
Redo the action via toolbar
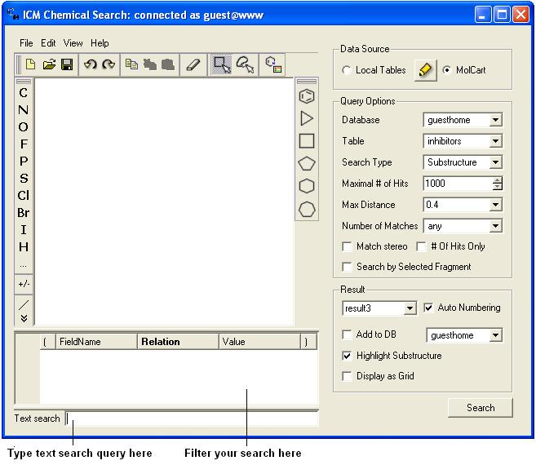click(x=109, y=64)
